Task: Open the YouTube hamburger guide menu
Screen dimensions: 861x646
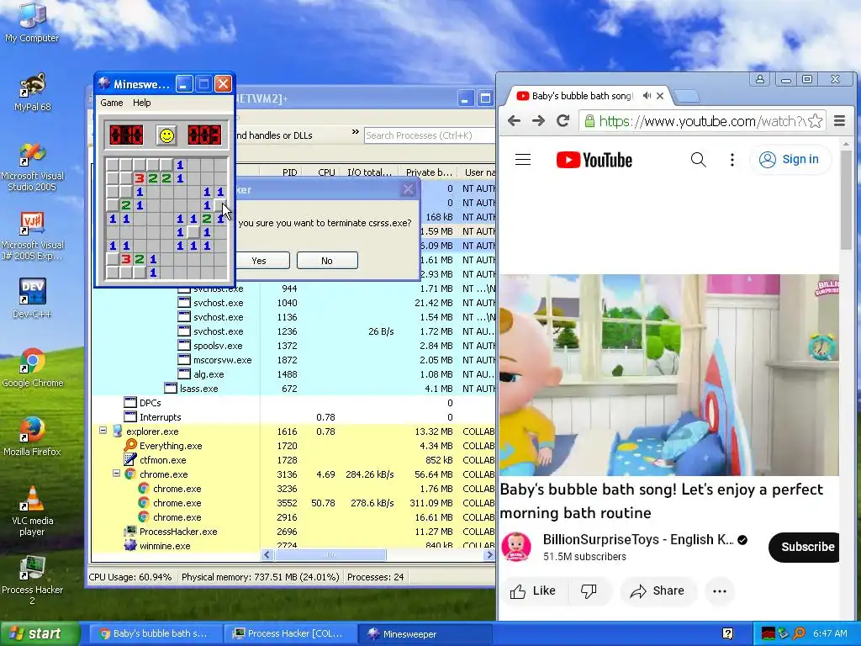Action: pos(523,160)
